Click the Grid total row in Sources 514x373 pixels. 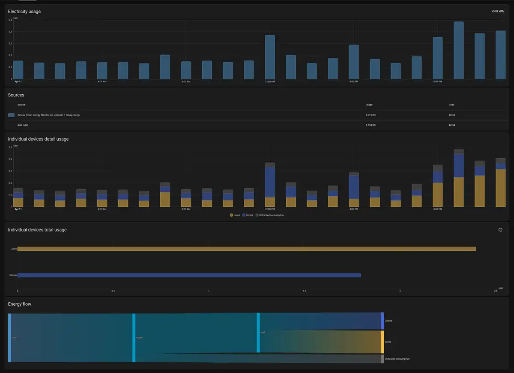point(23,125)
